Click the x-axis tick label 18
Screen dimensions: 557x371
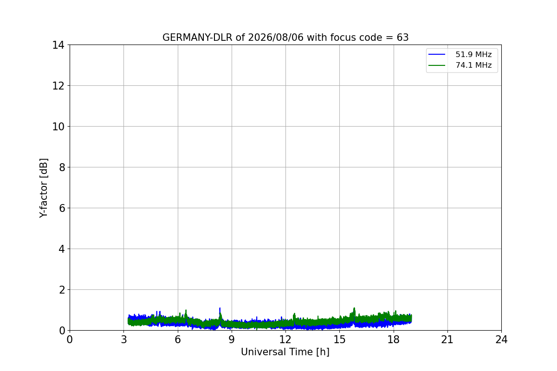tap(394, 339)
